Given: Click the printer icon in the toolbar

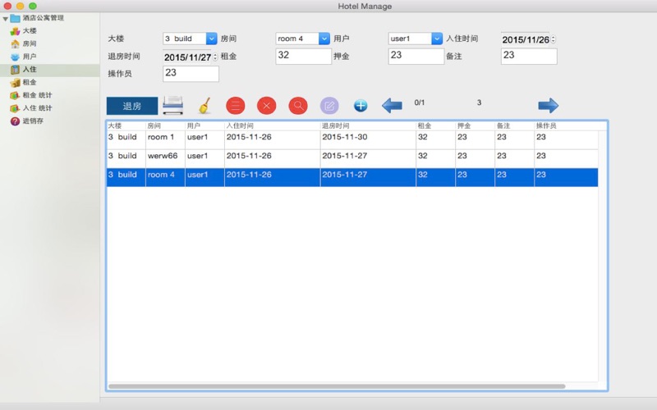Looking at the screenshot, I should pyautogui.click(x=172, y=105).
